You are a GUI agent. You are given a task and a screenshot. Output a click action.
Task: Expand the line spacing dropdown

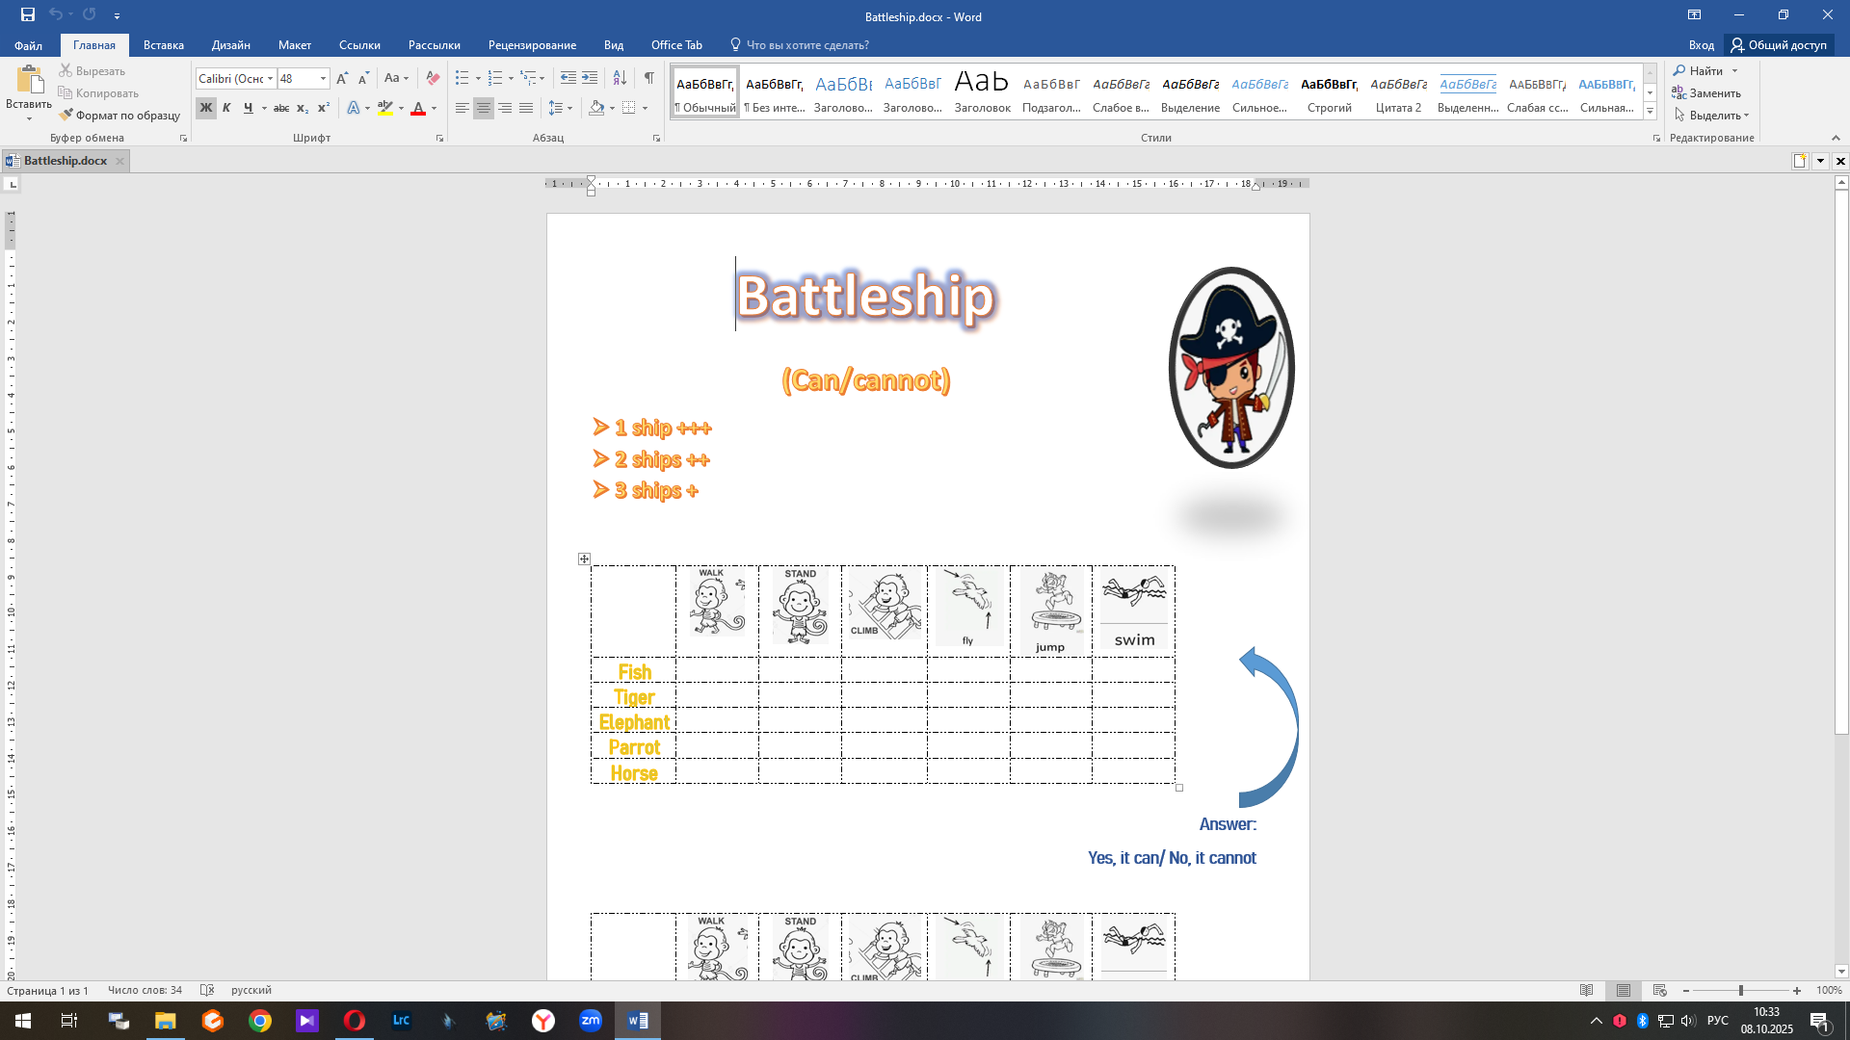click(569, 109)
